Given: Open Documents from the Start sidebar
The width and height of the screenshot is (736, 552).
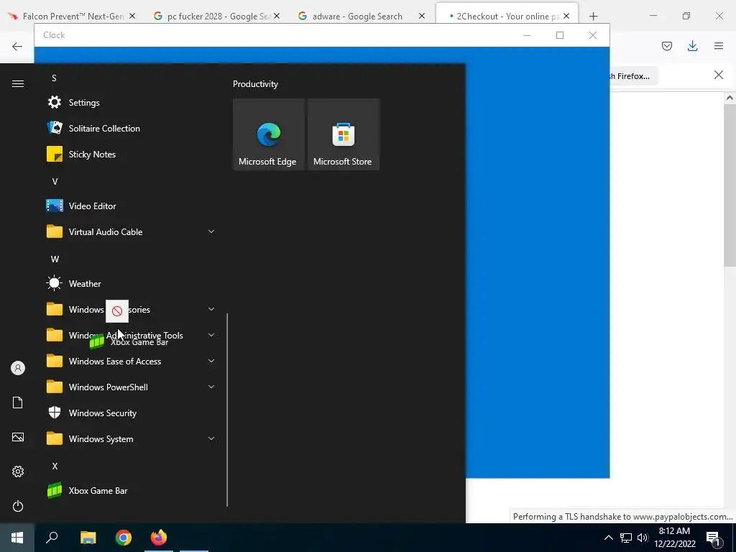Looking at the screenshot, I should (18, 402).
